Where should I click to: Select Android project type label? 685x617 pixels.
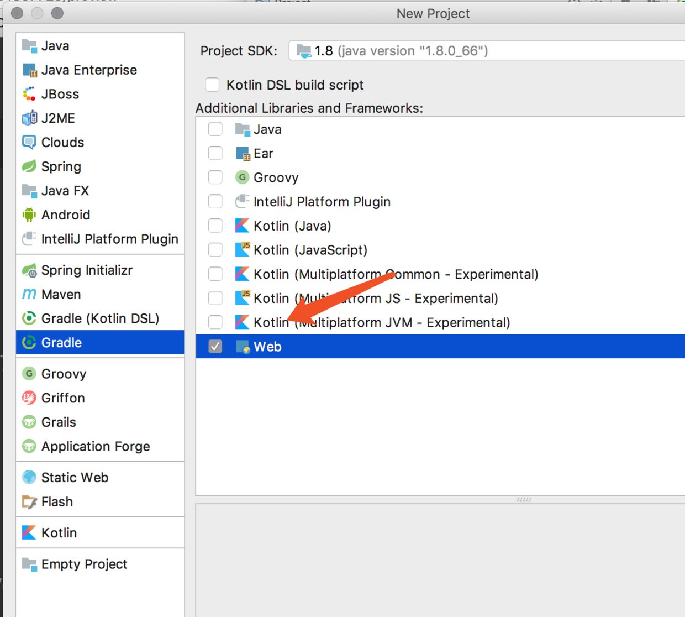pos(66,215)
